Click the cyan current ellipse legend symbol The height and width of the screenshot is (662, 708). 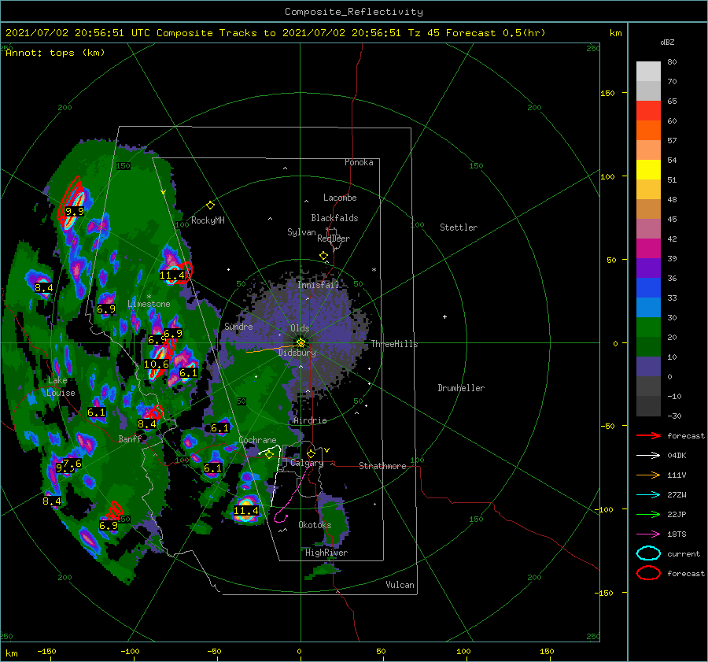pyautogui.click(x=648, y=553)
